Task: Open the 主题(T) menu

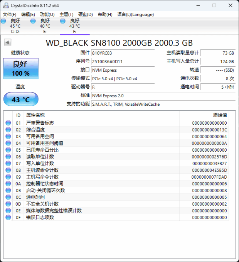Action: (x=66, y=15)
